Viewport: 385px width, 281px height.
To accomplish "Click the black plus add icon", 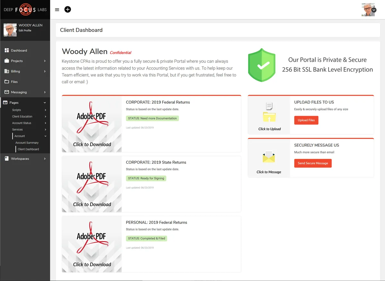I will (68, 9).
